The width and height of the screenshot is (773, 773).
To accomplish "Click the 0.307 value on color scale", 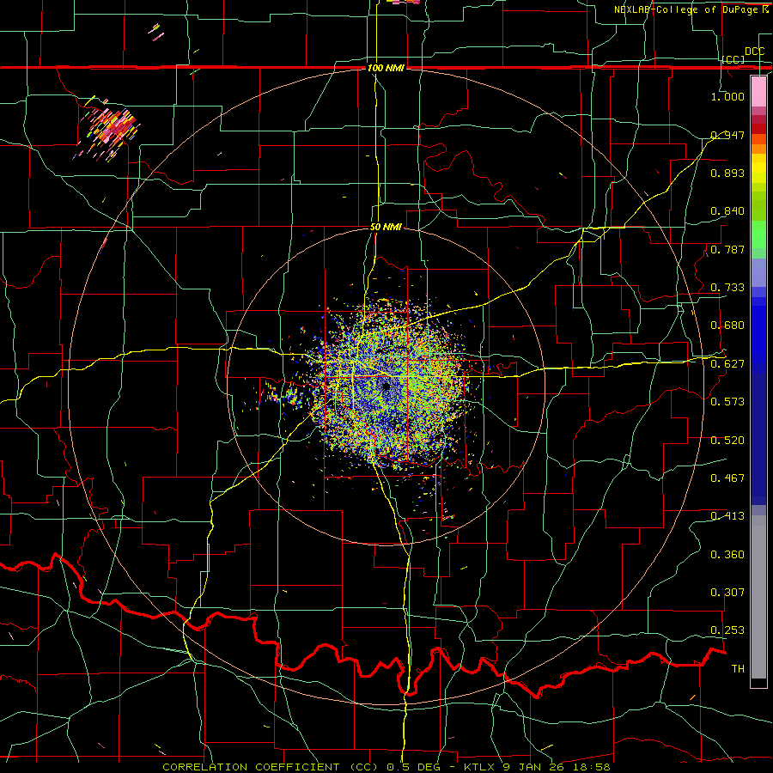I will coord(727,593).
